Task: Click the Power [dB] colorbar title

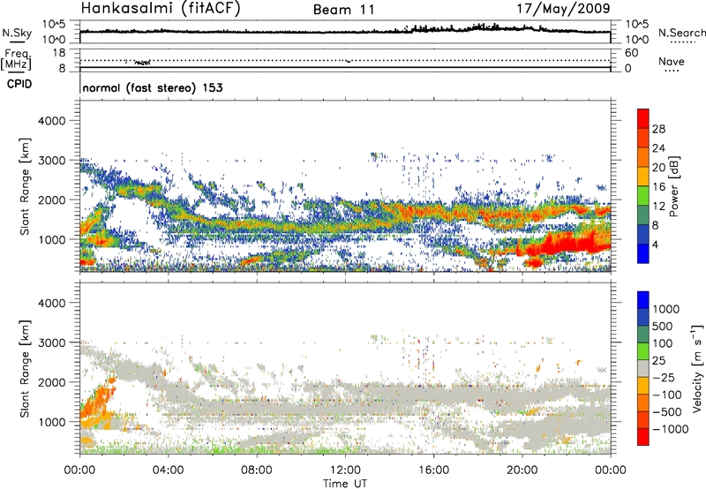Action: pos(674,186)
